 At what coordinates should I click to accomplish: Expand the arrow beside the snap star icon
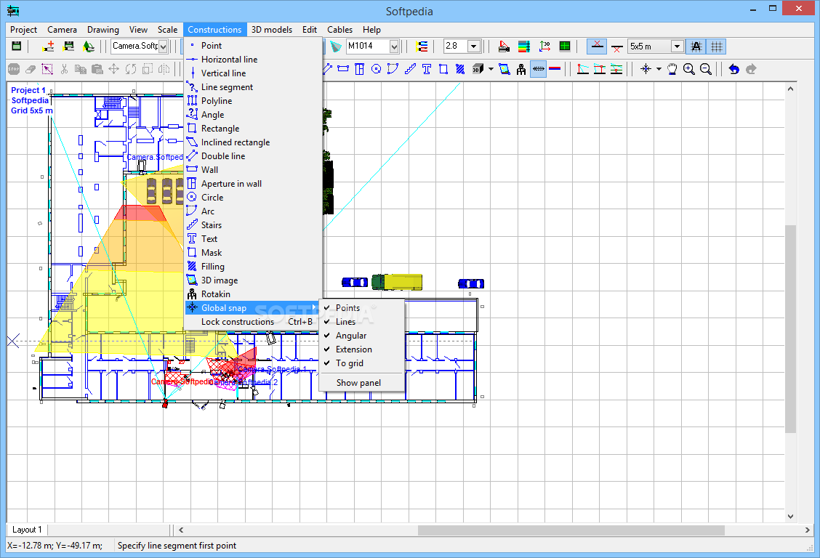(x=659, y=69)
